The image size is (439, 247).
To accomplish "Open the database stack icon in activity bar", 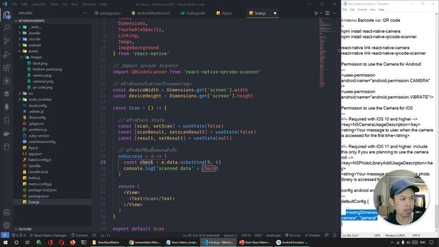I will (x=6, y=94).
